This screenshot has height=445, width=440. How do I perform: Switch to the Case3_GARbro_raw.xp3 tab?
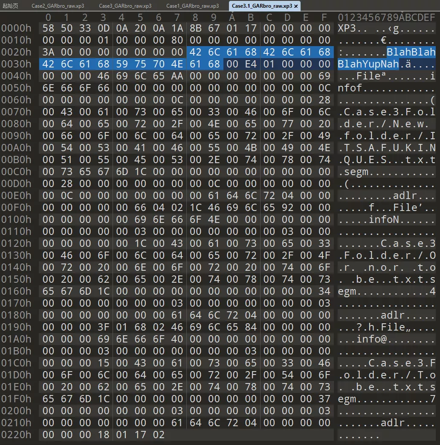[126, 6]
